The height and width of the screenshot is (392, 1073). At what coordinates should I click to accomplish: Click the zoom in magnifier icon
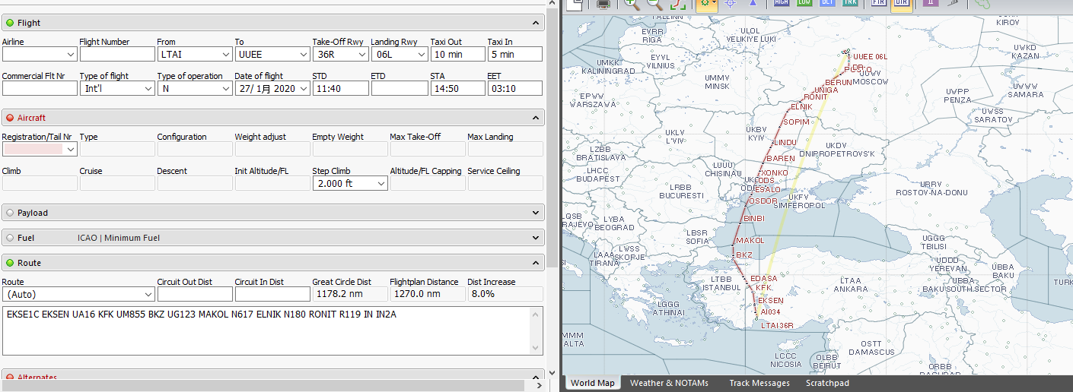[631, 3]
